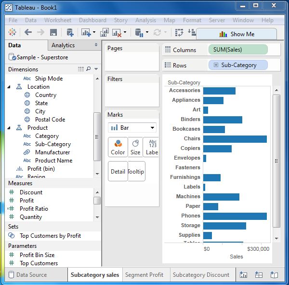Switch to the Segment Profit sheet tab
The width and height of the screenshot is (289, 285).
point(144,275)
